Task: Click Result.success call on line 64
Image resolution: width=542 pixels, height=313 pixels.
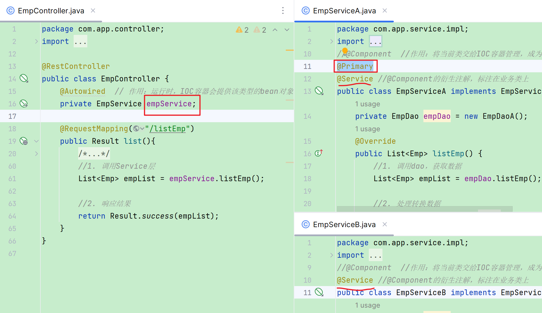Action: pos(164,216)
